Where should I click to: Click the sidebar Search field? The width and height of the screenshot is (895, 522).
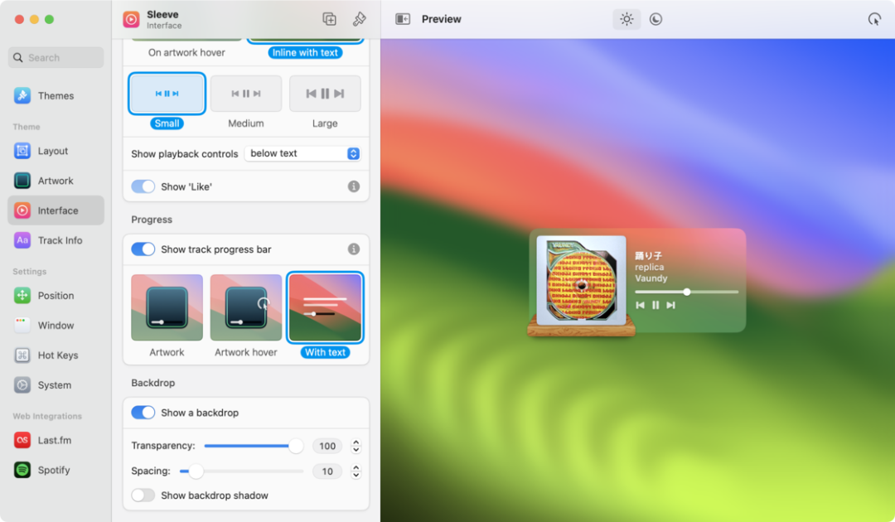coord(56,58)
